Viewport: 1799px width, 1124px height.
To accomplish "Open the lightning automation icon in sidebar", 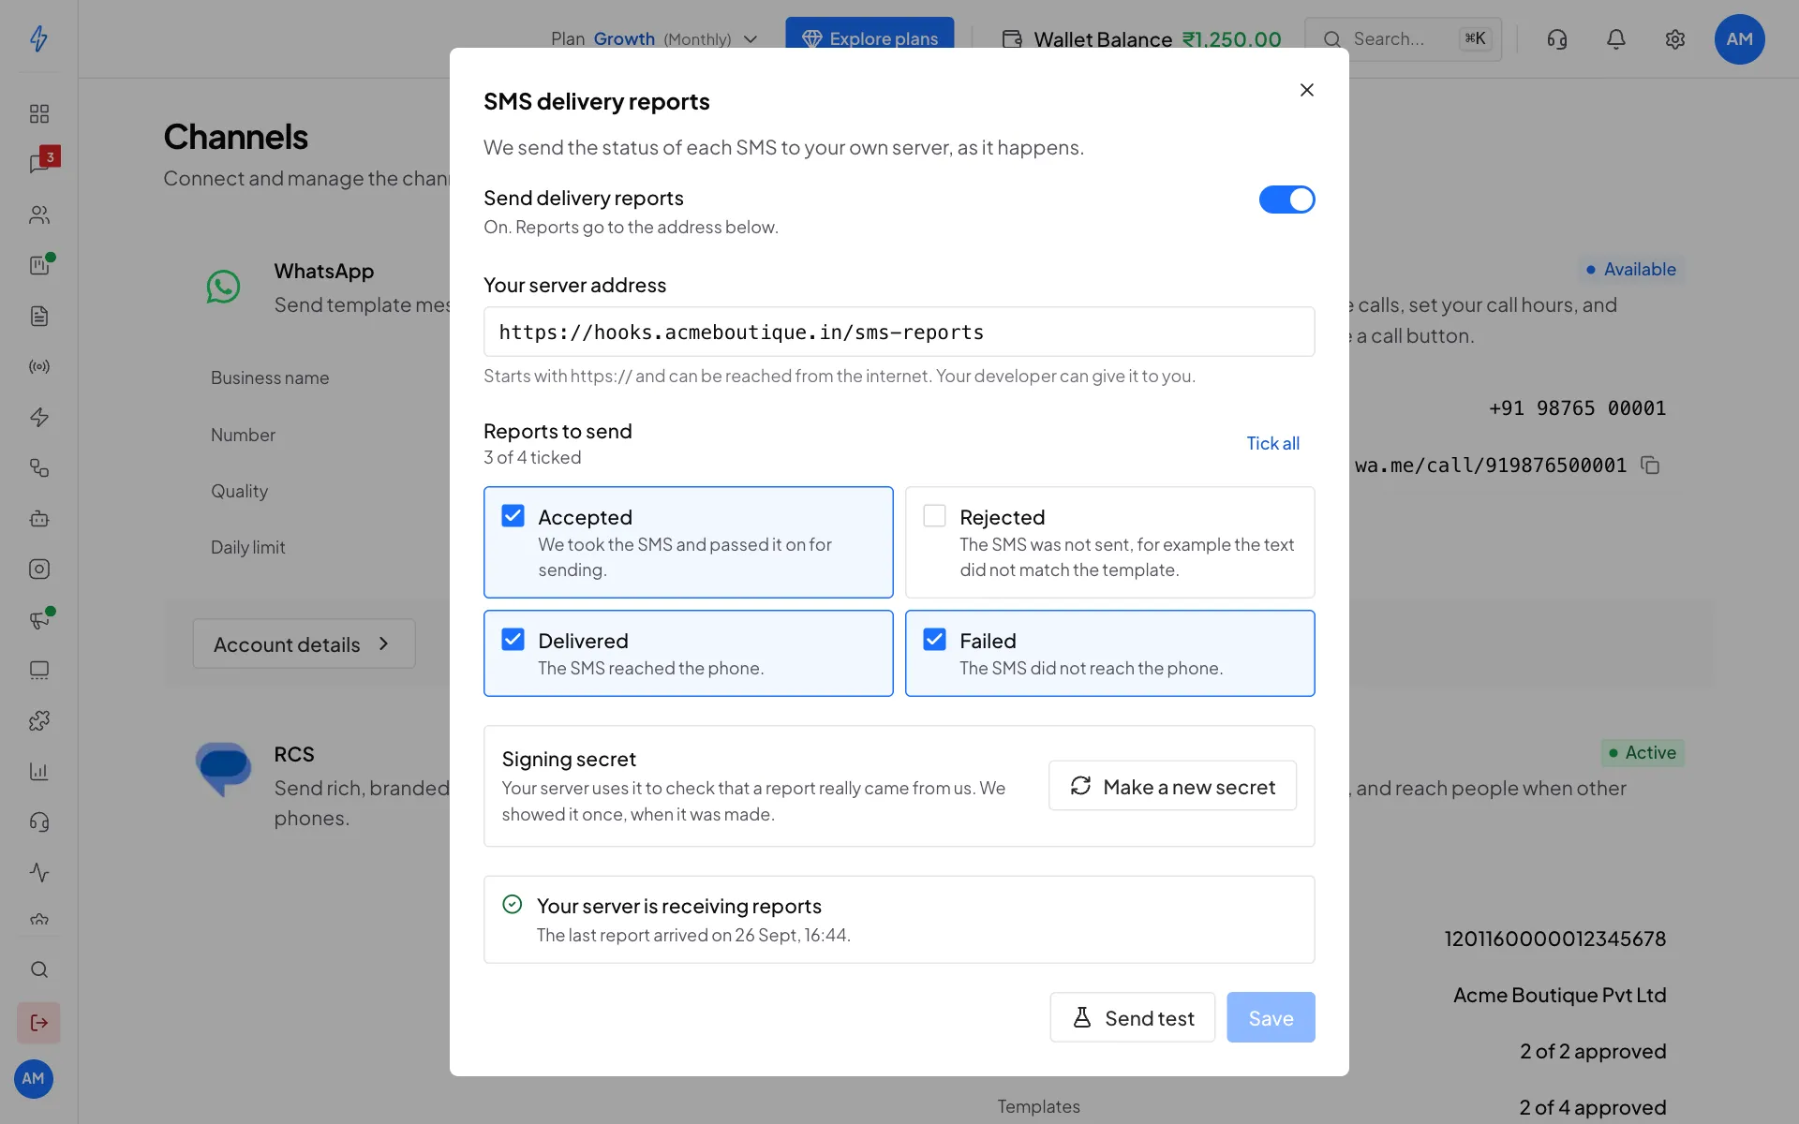I will (38, 418).
